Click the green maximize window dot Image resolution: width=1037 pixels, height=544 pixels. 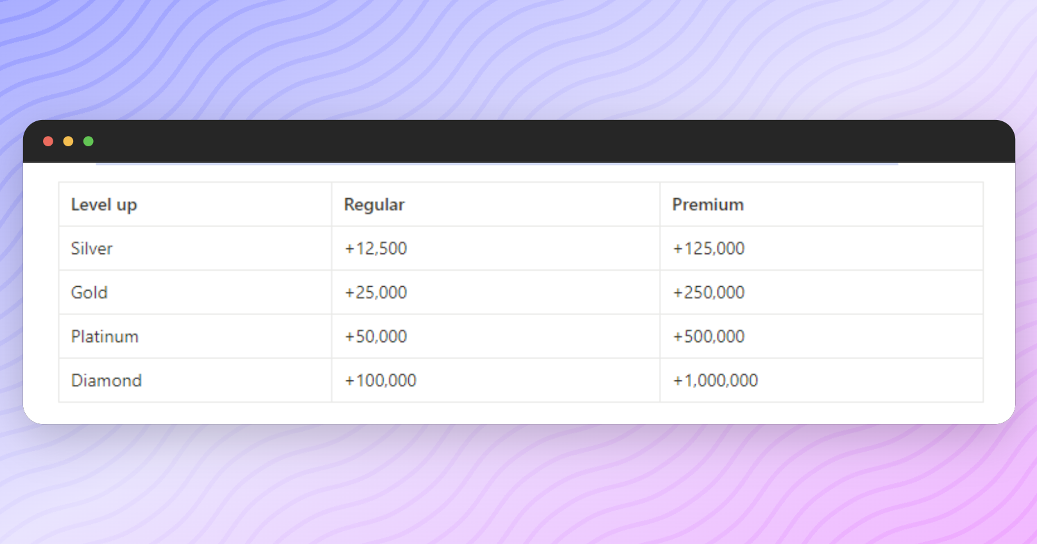tap(89, 141)
